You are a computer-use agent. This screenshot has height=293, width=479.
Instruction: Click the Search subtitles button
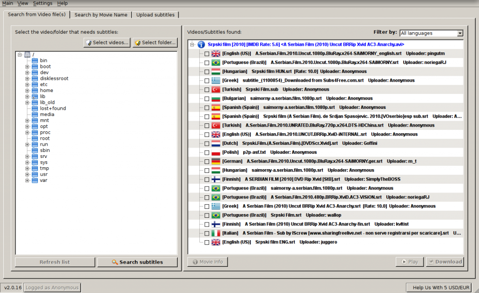pos(138,262)
